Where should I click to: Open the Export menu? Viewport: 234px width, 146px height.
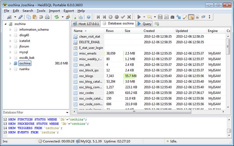[69, 11]
